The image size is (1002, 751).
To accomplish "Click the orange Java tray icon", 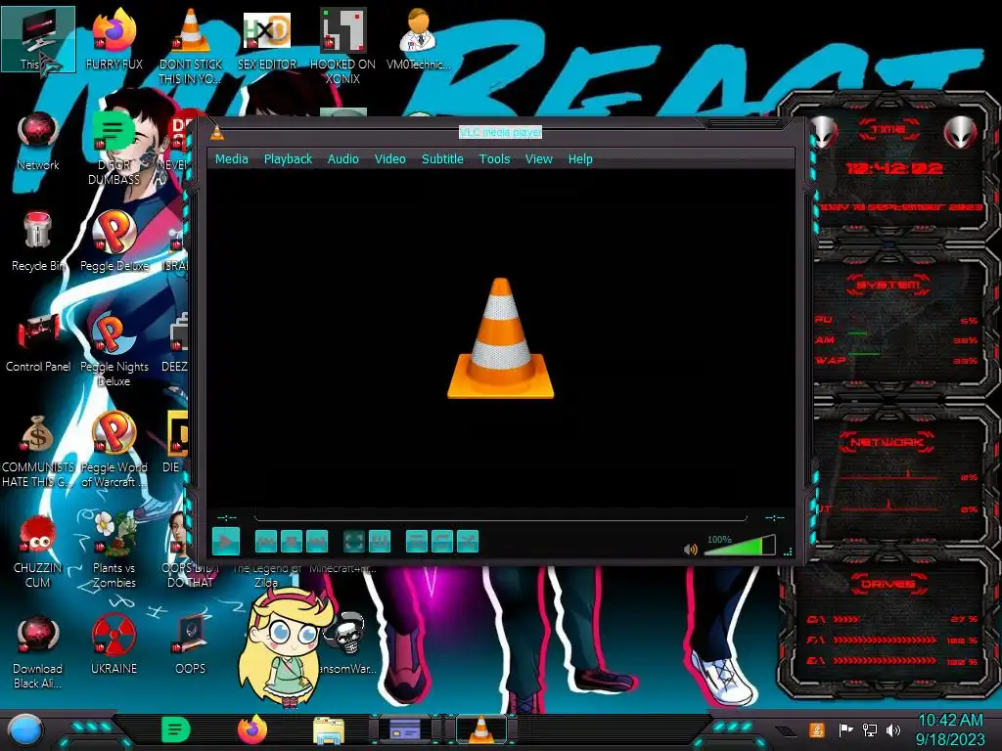I will [x=817, y=729].
